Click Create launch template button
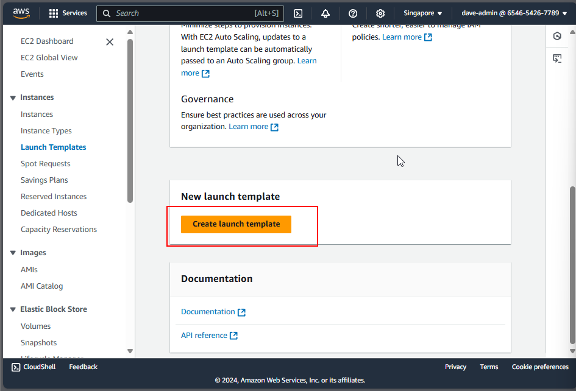Viewport: 576px width, 391px height. coord(236,224)
